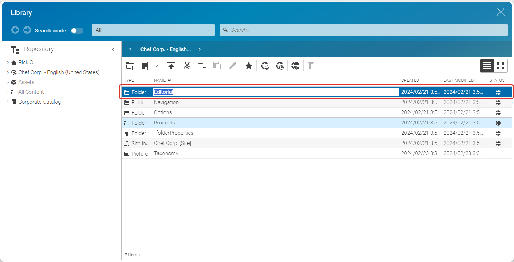Sort by the Last Modified column header
Screen dimensions: 514x262
pos(458,80)
